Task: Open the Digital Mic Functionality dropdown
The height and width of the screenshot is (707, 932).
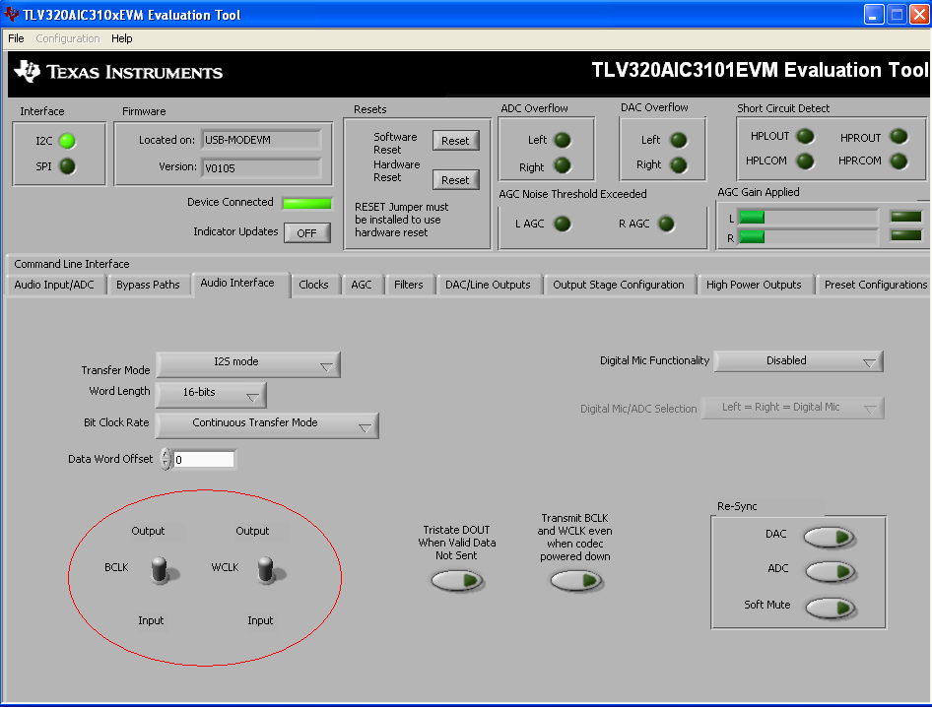Action: tap(798, 361)
